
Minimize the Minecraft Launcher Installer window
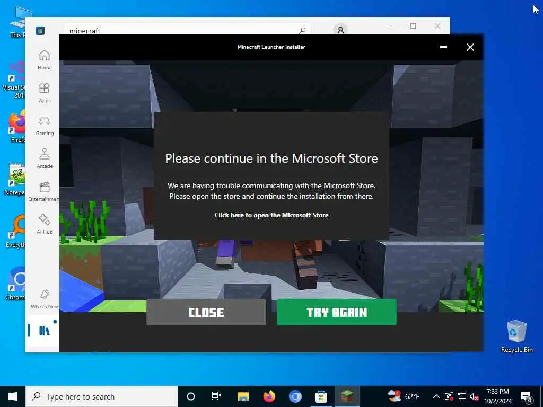point(443,47)
